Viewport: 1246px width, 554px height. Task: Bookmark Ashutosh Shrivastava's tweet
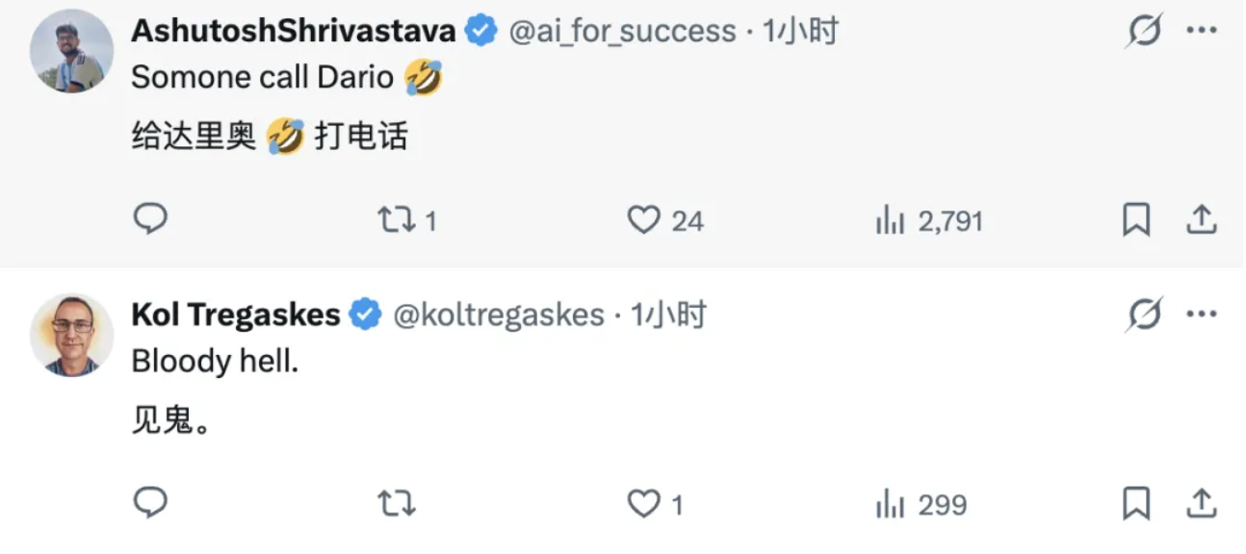pyautogui.click(x=1136, y=221)
